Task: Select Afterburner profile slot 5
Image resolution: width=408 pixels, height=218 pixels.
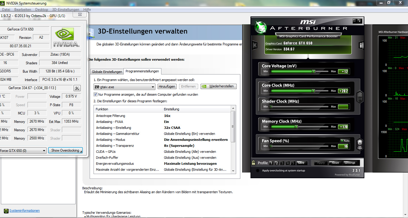Action: tap(293, 163)
